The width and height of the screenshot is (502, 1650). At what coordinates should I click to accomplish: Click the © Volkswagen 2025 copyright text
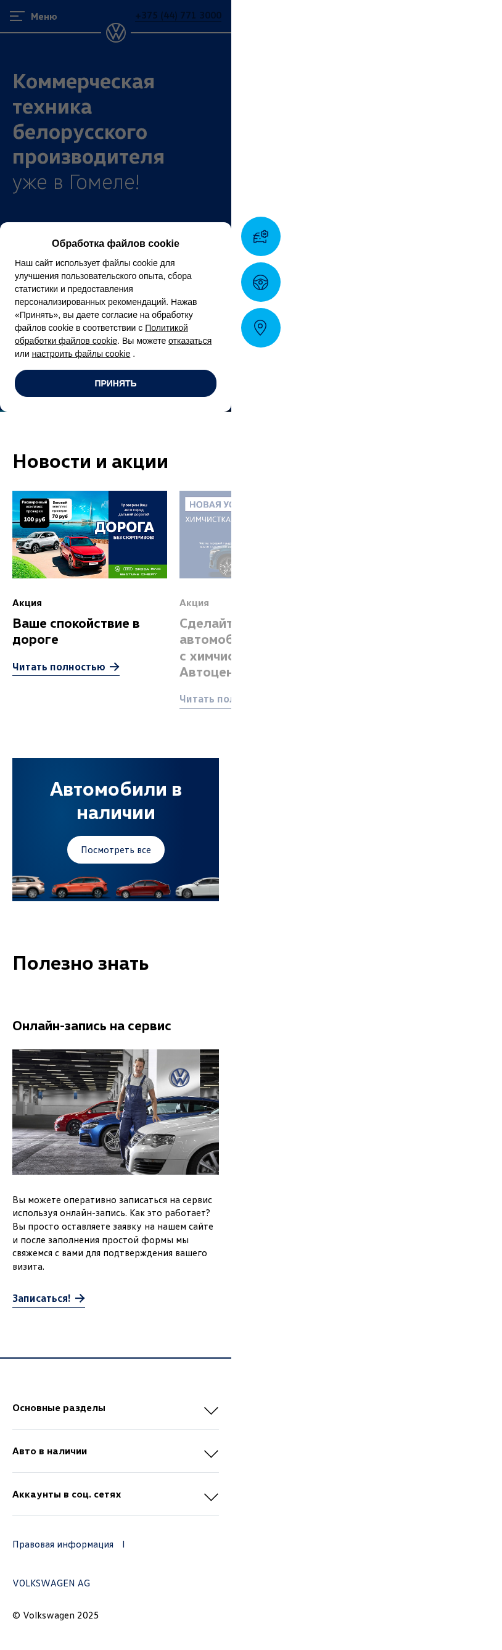pyautogui.click(x=56, y=1615)
